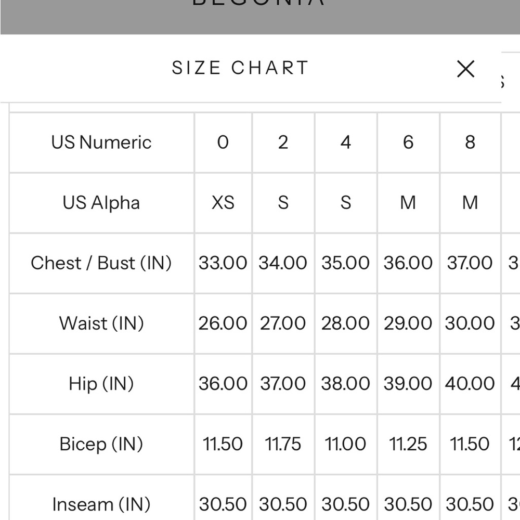This screenshot has width=520, height=520.
Task: Click the Waist (IN) row label
Action: click(x=101, y=323)
